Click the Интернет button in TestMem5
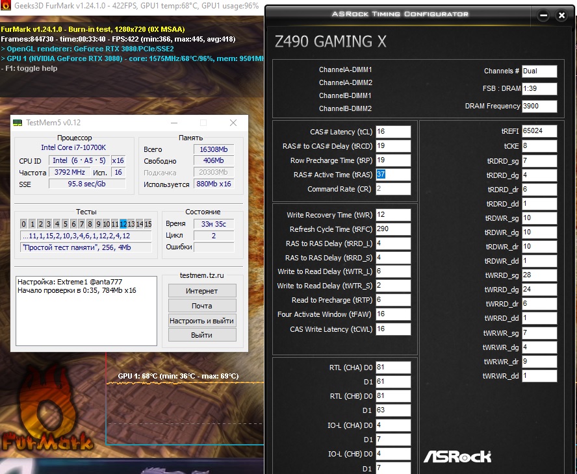The image size is (577, 474). (x=202, y=291)
